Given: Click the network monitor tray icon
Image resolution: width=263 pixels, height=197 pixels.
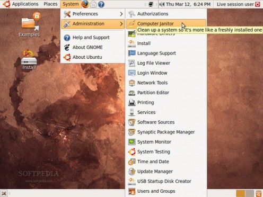Looking at the screenshot, I should pyautogui.click(x=151, y=4).
